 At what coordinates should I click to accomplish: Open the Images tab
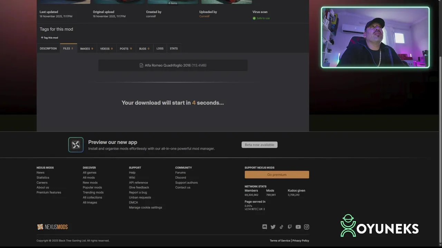[x=87, y=49]
